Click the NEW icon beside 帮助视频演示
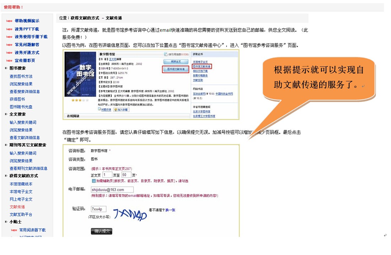The height and width of the screenshot is (255, 391). coord(9,21)
